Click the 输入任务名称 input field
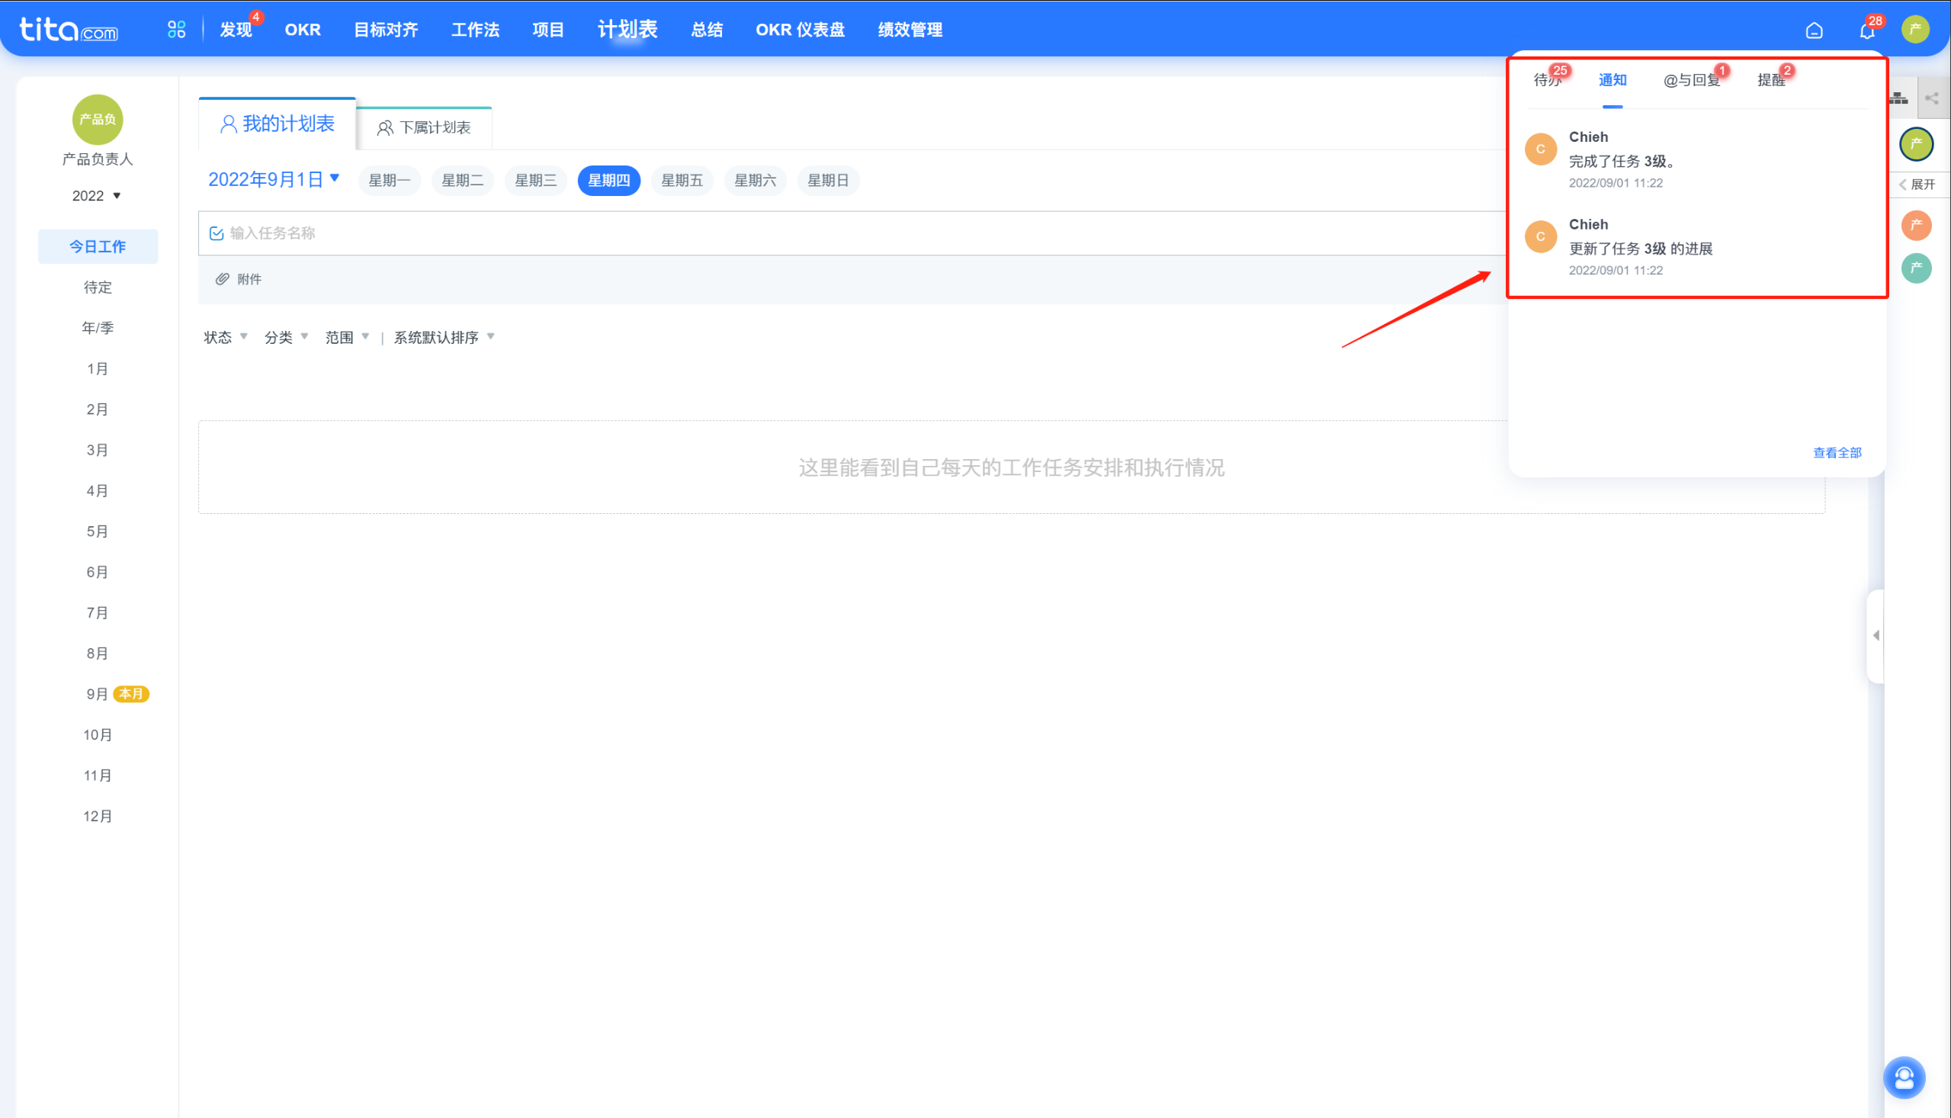 [852, 233]
